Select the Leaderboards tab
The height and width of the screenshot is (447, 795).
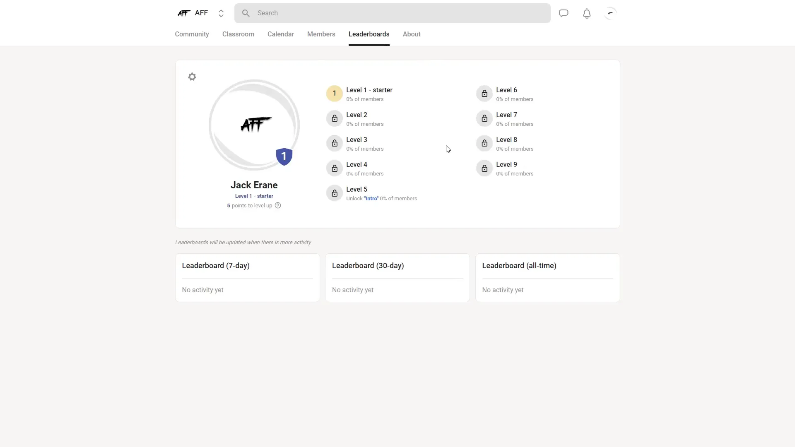(x=369, y=34)
